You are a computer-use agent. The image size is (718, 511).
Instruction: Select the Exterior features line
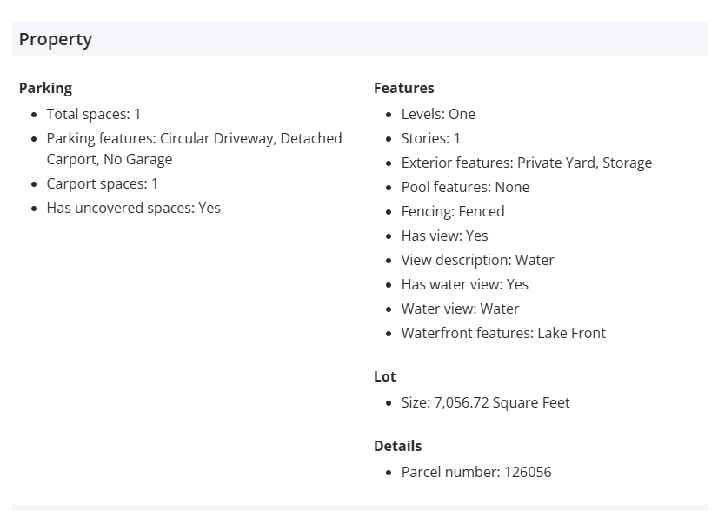(526, 163)
